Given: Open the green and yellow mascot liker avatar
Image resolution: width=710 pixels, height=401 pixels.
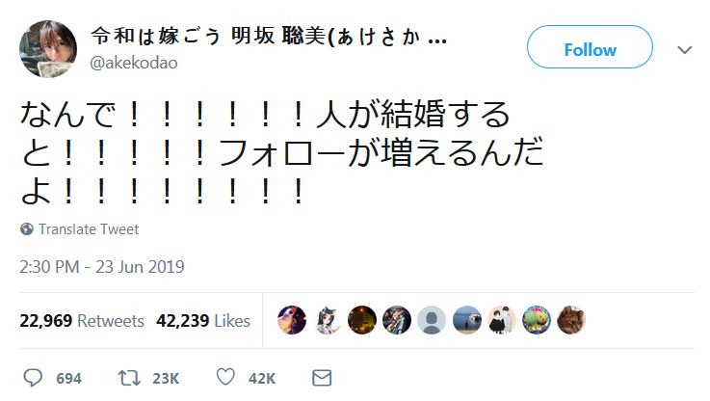Looking at the screenshot, I should [536, 320].
